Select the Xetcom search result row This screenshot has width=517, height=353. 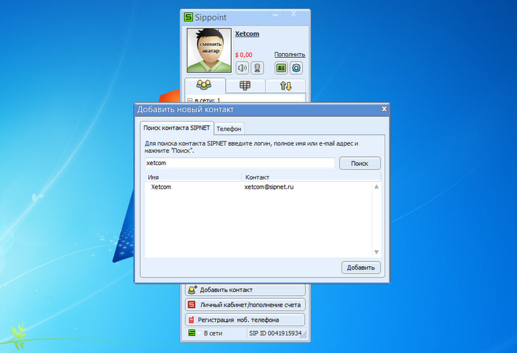[259, 187]
